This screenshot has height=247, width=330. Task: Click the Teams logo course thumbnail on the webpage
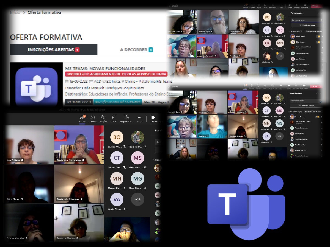[x=37, y=85]
